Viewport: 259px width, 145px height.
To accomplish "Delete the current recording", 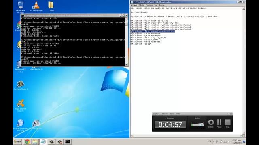I will click(211, 124).
